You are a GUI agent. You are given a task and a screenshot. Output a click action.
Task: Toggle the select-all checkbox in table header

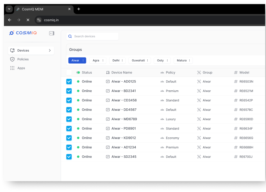[69, 72]
